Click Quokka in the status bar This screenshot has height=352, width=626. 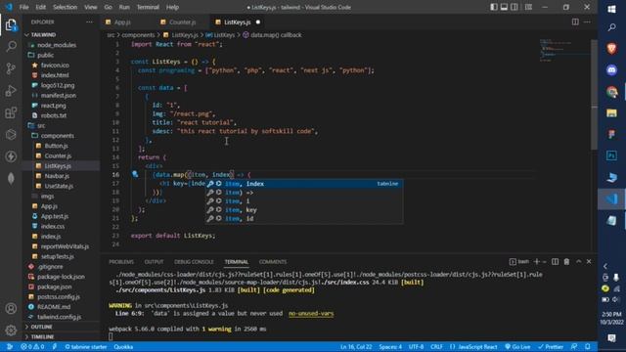123,346
